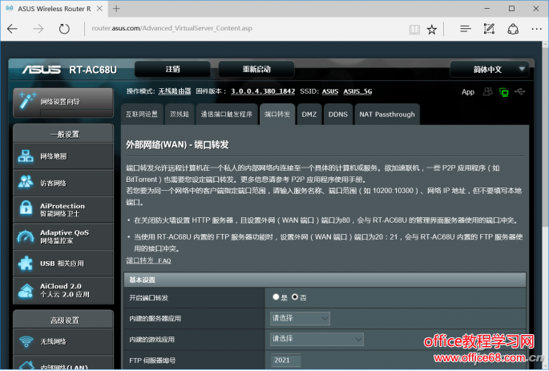The image size is (549, 371).
Task: Click the ASUS SSID link
Action: click(330, 91)
